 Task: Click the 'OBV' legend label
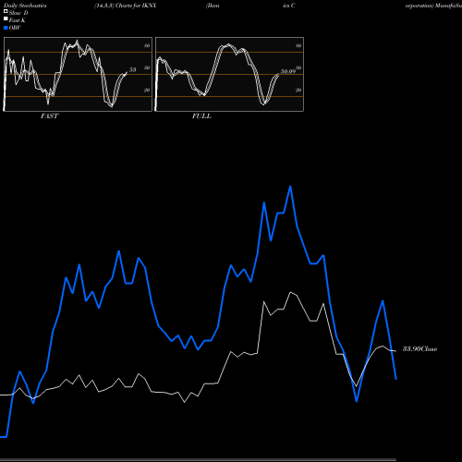point(15,28)
